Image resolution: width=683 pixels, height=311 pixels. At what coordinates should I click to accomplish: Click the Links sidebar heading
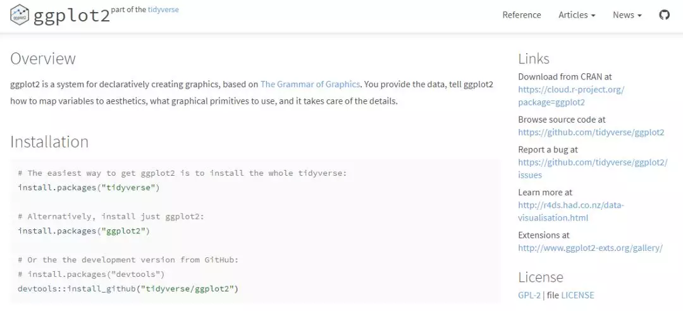click(533, 59)
